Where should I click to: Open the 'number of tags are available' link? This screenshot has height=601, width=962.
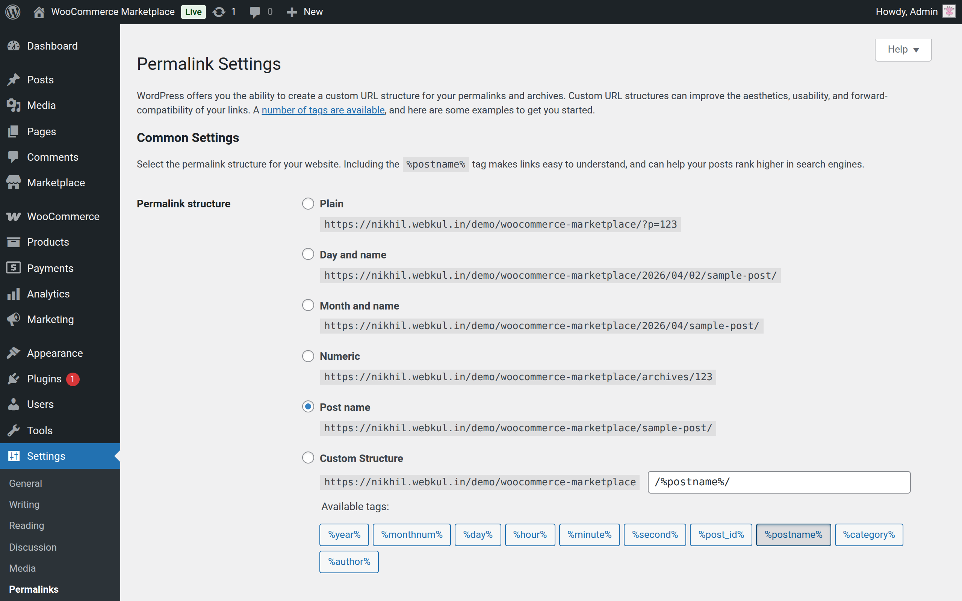click(323, 110)
